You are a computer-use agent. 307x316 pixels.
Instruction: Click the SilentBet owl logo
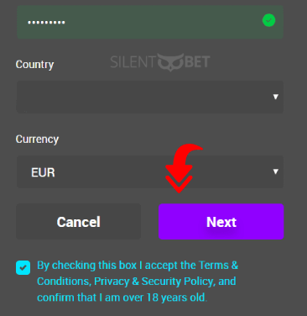pos(170,62)
